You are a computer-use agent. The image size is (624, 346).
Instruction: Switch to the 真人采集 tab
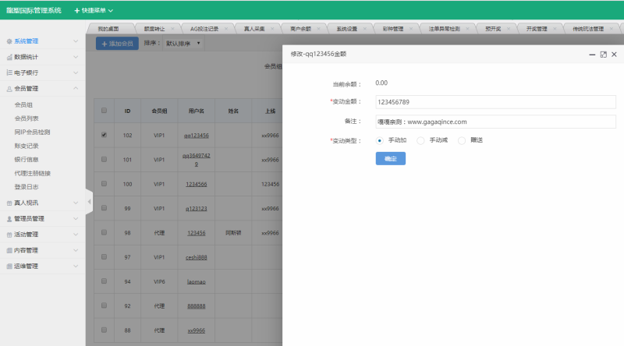254,29
